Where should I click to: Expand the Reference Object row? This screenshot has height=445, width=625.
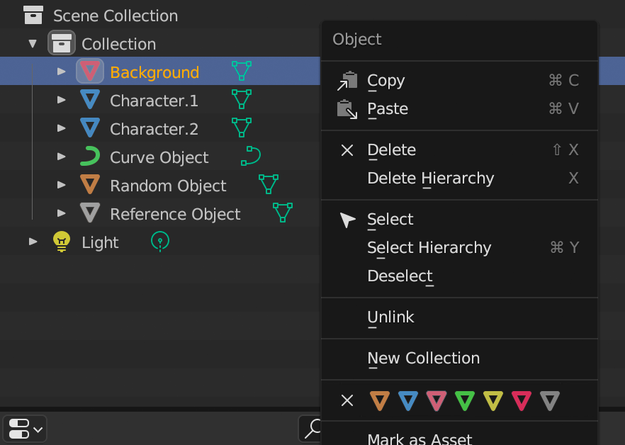point(62,213)
